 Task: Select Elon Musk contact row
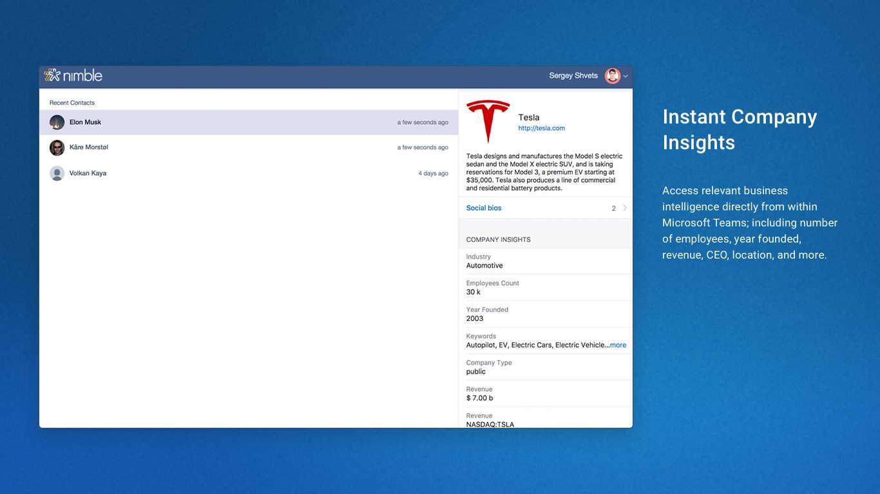[249, 122]
